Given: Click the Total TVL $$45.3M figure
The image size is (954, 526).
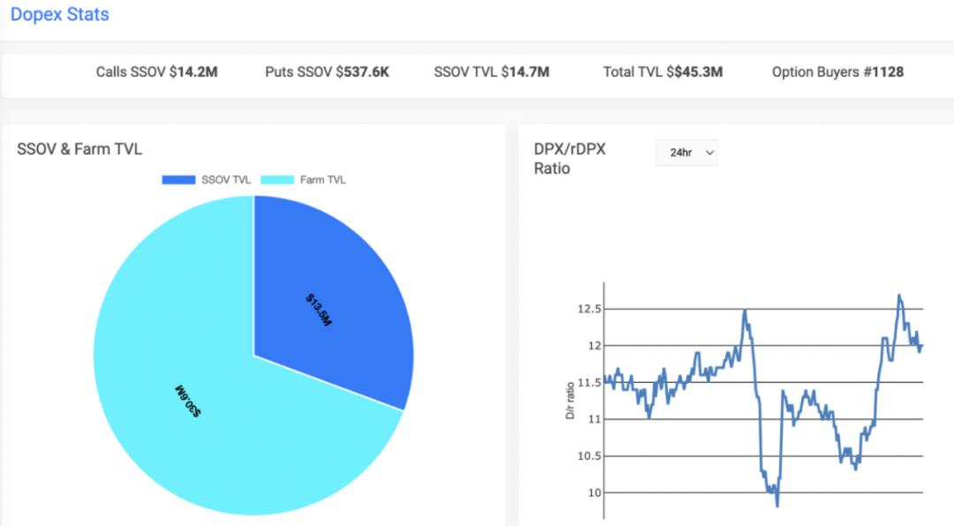Looking at the screenshot, I should point(662,72).
